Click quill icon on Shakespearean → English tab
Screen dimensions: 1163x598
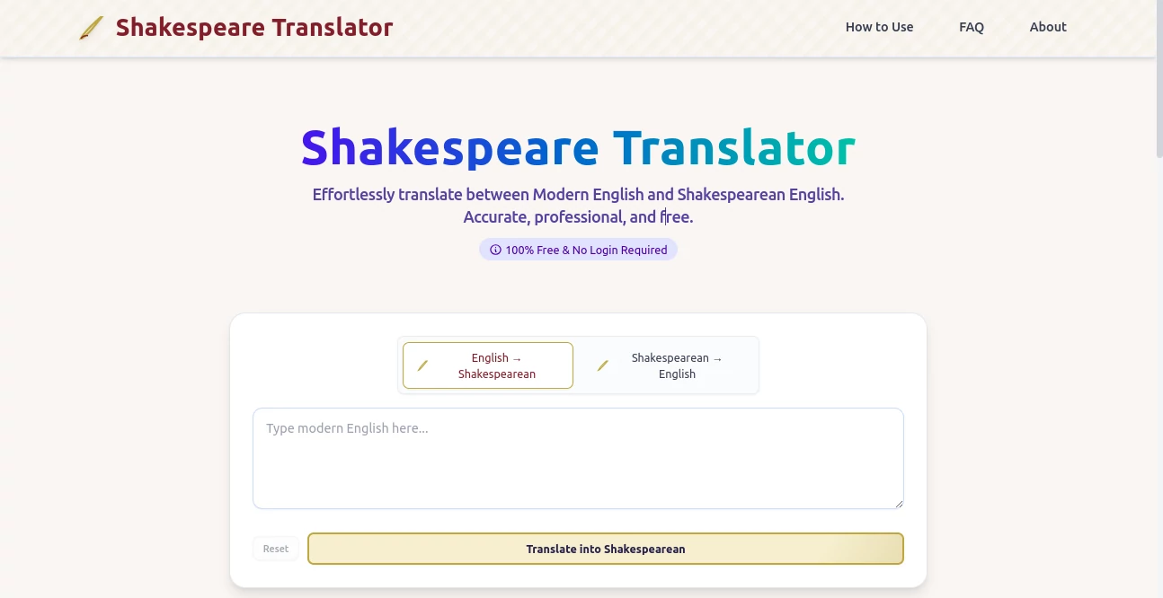603,365
